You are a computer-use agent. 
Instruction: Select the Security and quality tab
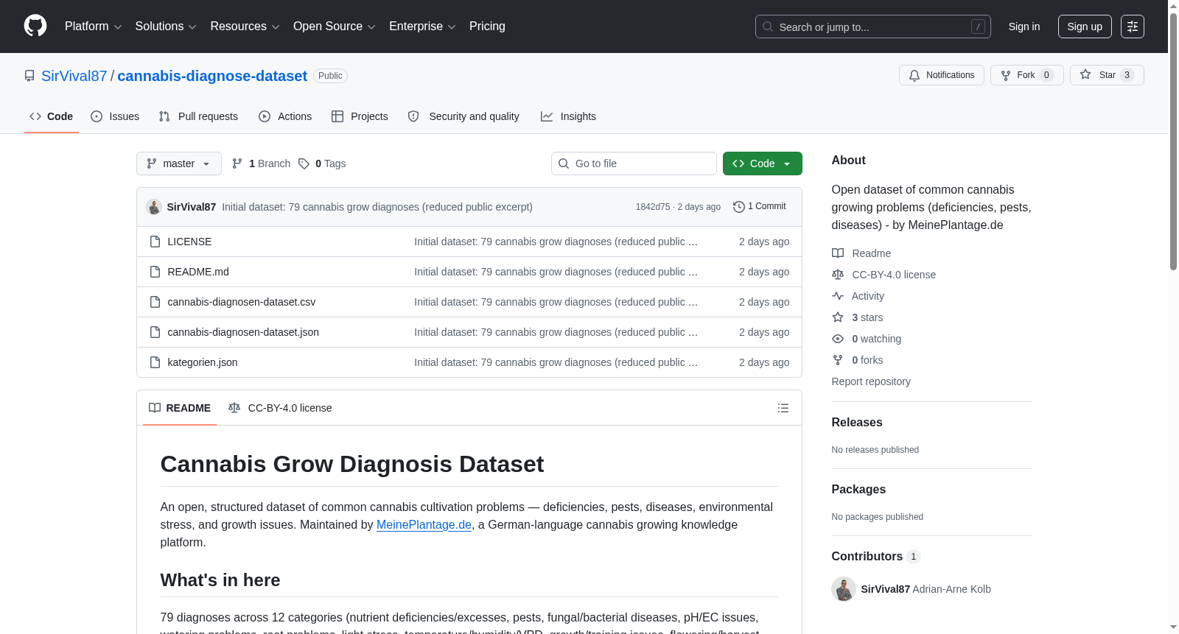463,116
